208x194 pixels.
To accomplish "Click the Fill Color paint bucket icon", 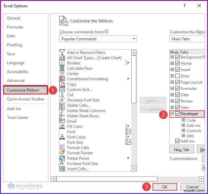I will [62, 126].
